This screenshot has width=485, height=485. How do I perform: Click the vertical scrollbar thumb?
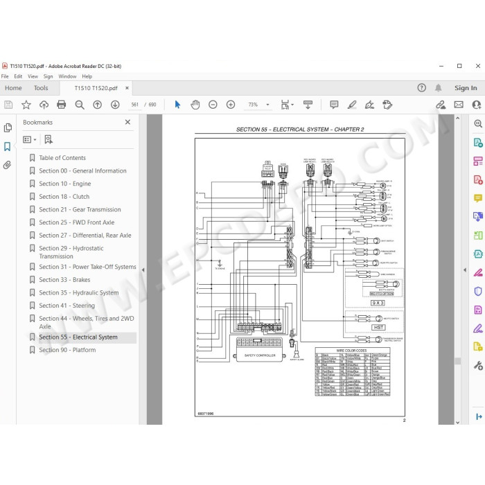coord(458,361)
